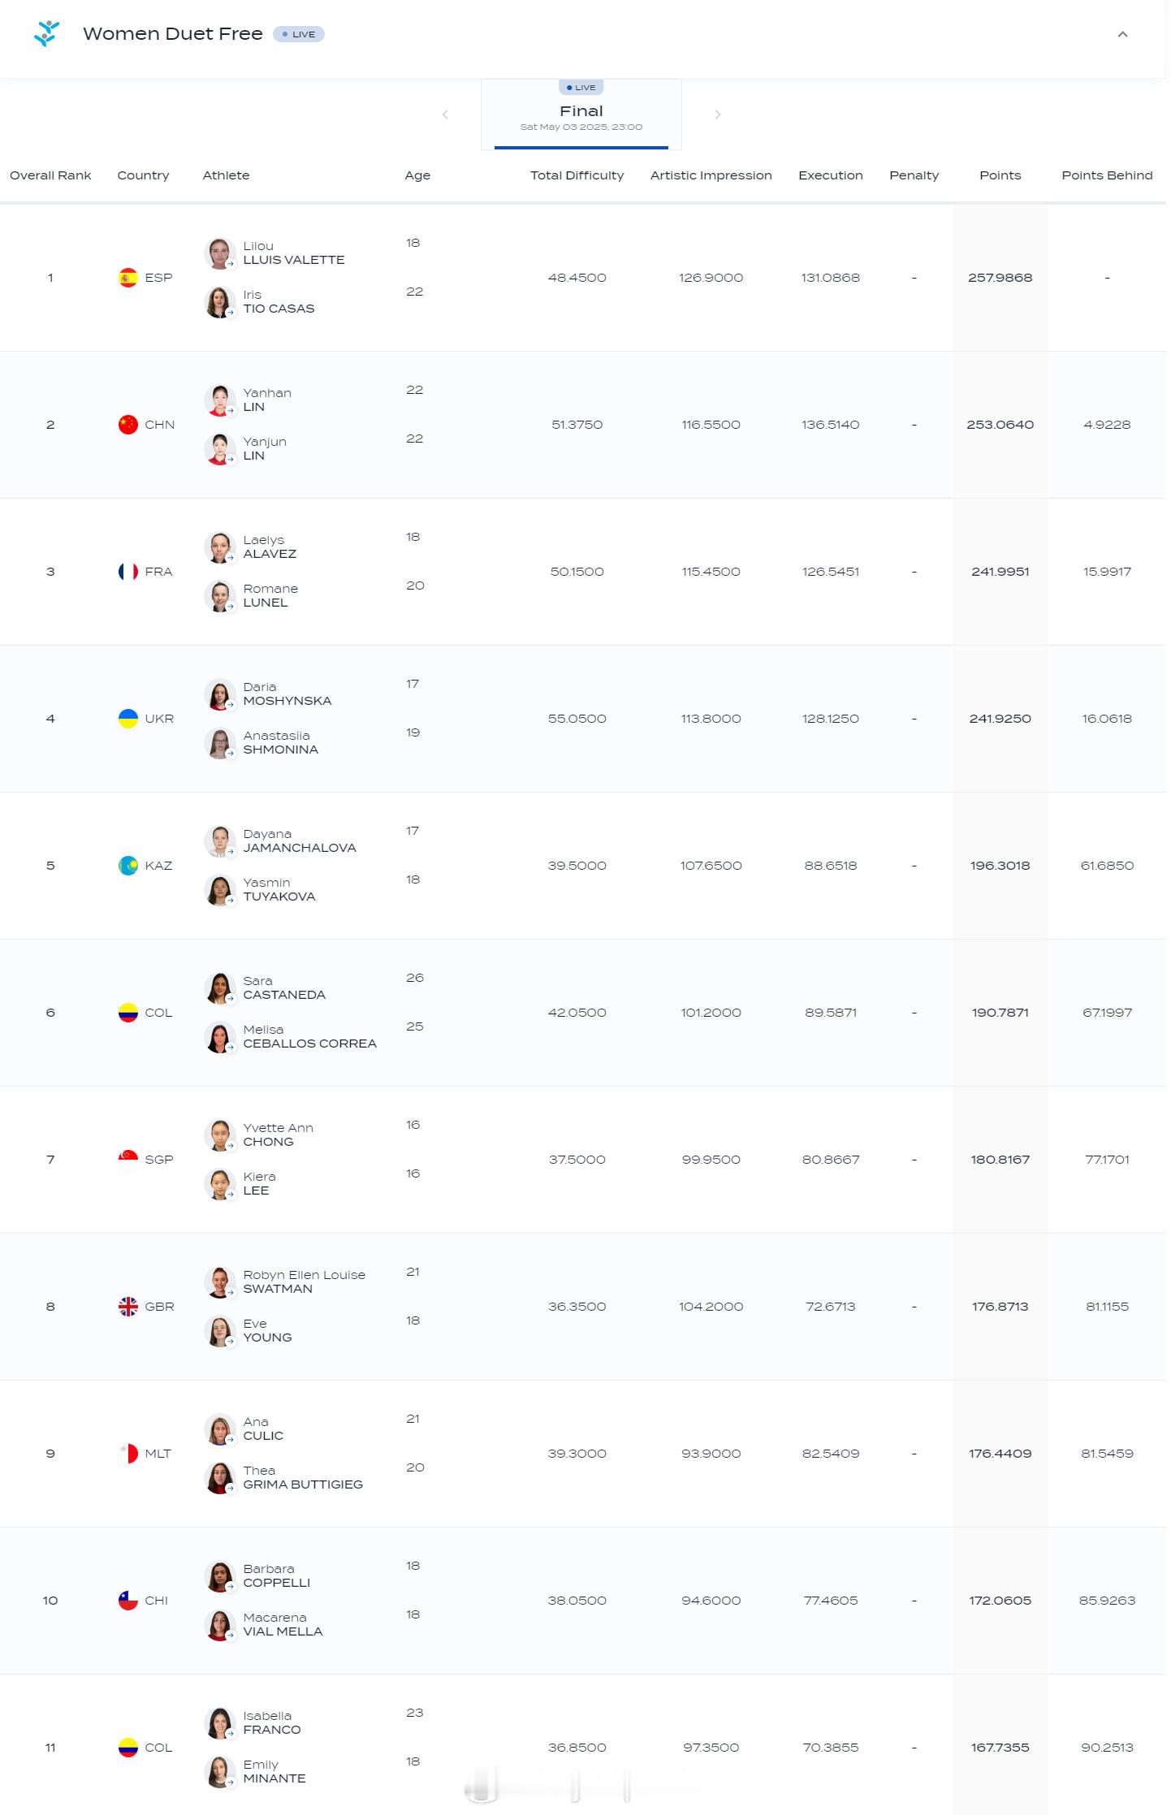
Task: Sort by Points column header
Action: (1000, 175)
